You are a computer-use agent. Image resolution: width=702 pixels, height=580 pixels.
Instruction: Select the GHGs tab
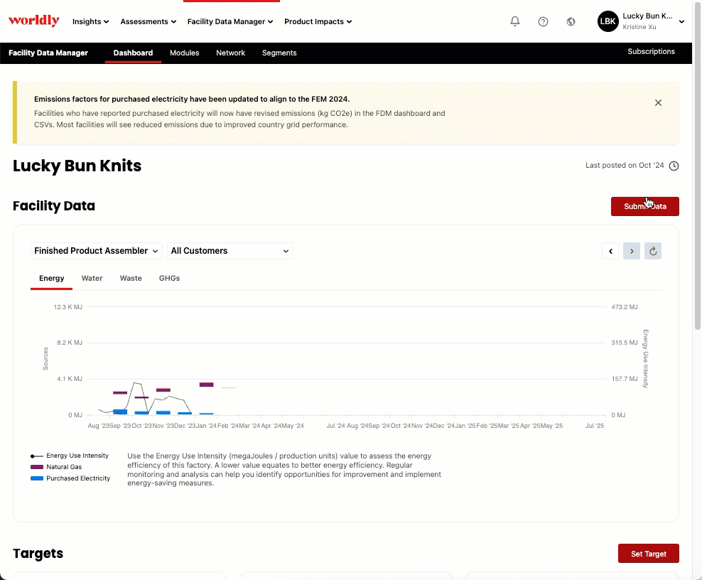pos(169,278)
